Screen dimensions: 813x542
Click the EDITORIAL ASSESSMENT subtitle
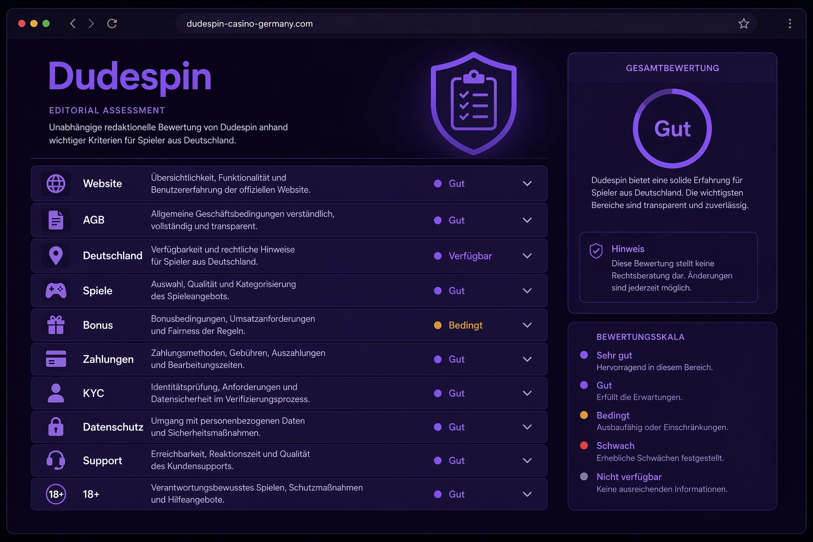[x=107, y=110]
